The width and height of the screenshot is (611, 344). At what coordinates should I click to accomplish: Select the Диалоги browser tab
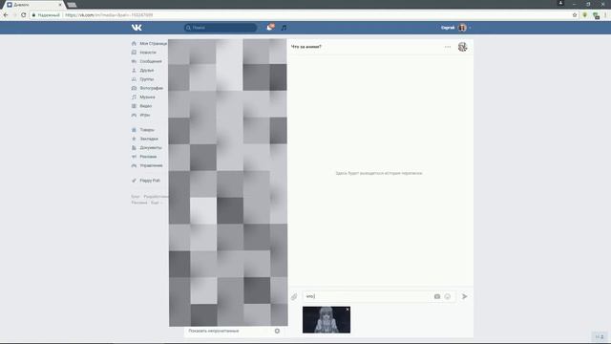point(34,5)
